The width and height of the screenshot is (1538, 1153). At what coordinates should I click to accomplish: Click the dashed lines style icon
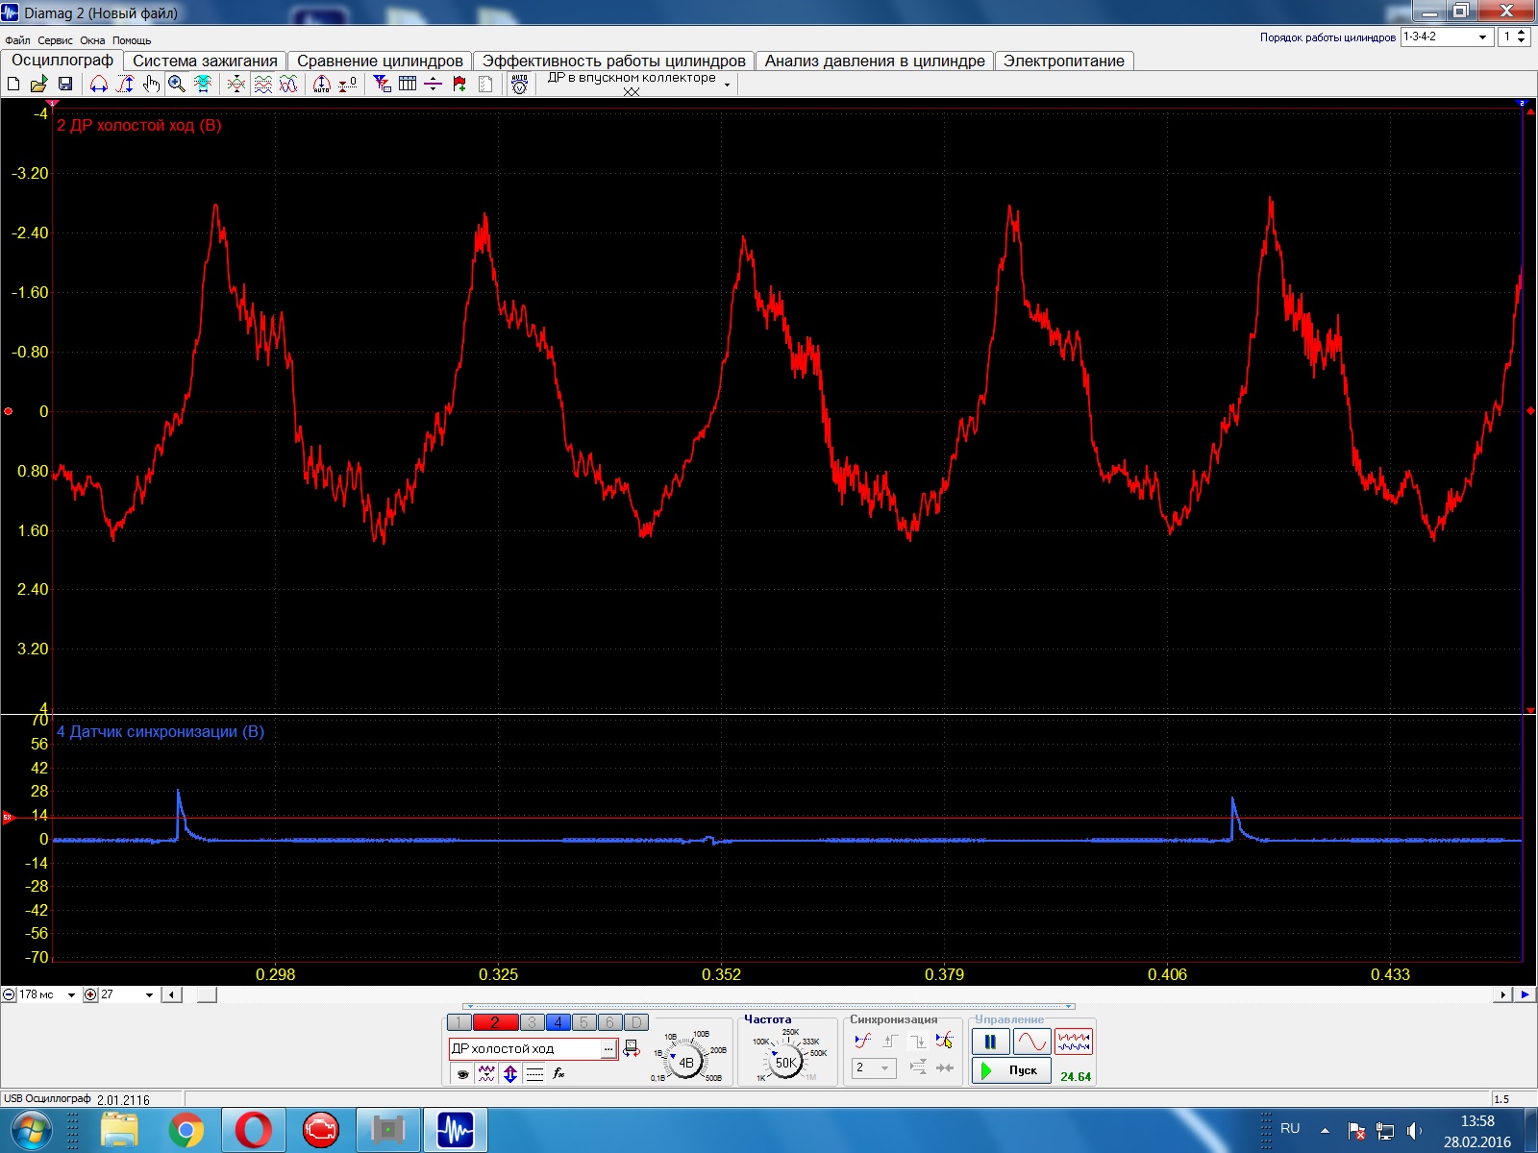[x=534, y=1074]
